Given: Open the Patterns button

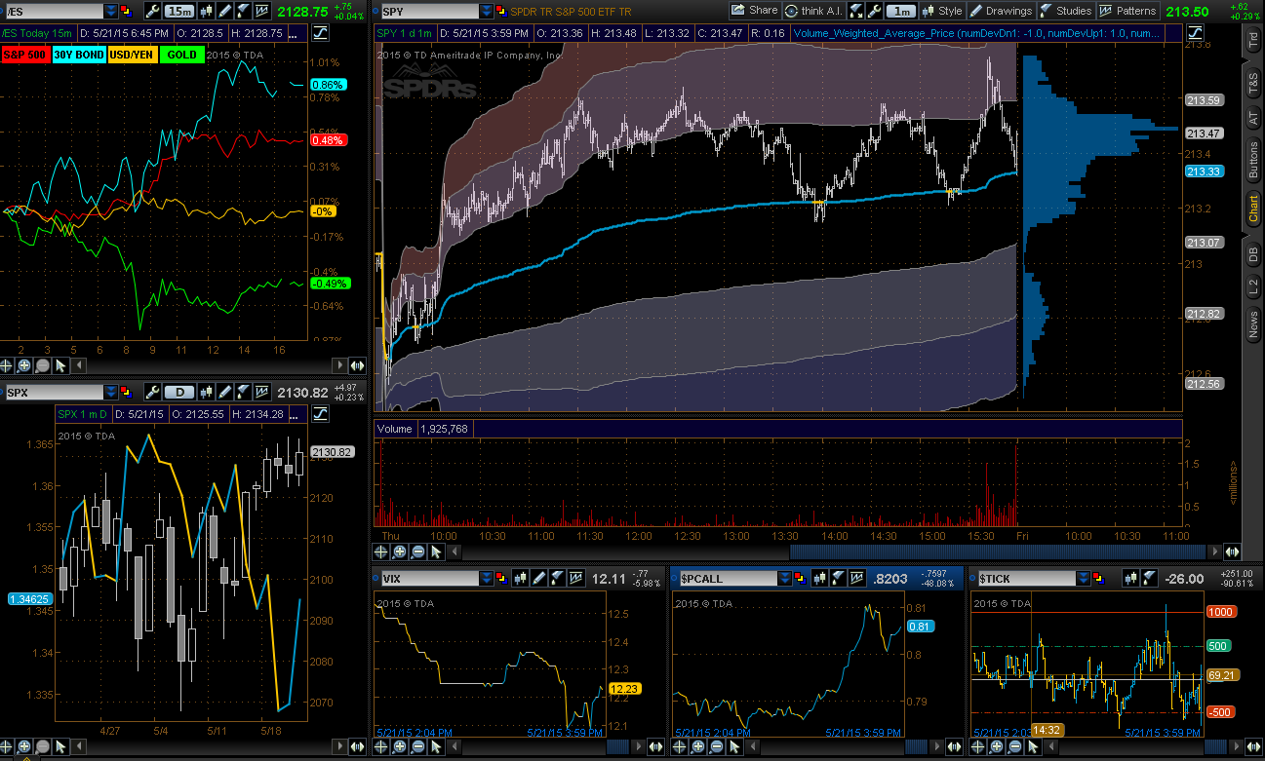Looking at the screenshot, I should click(x=1128, y=11).
